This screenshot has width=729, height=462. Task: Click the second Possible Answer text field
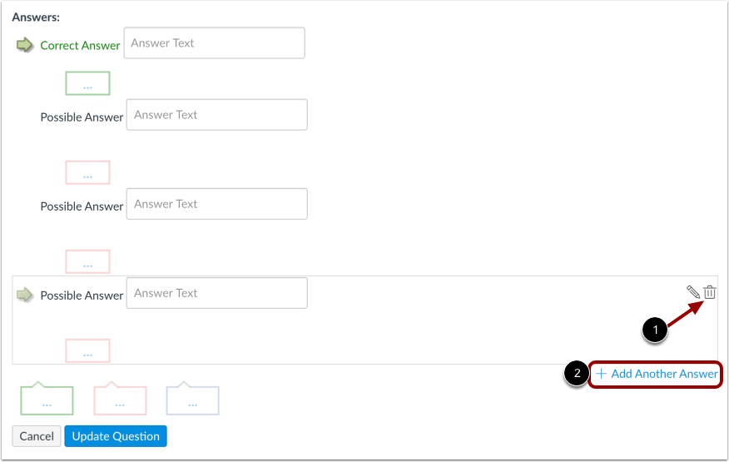click(216, 204)
